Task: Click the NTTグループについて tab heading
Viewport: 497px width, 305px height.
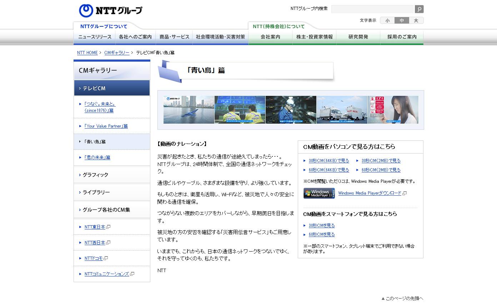Action: pos(104,26)
